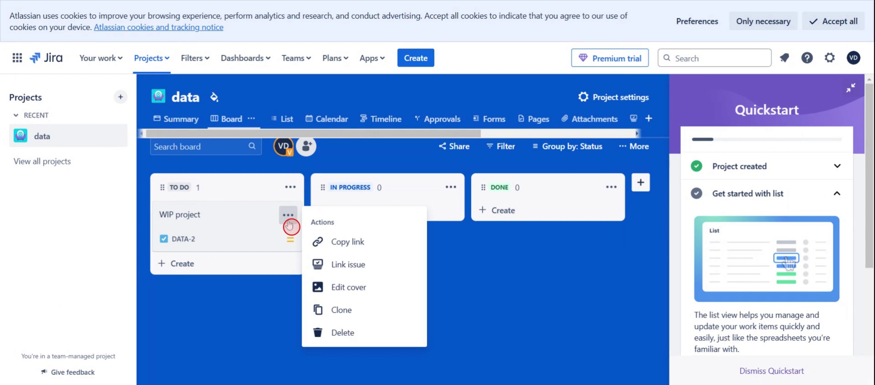Select Clone from the Actions menu

pyautogui.click(x=341, y=309)
